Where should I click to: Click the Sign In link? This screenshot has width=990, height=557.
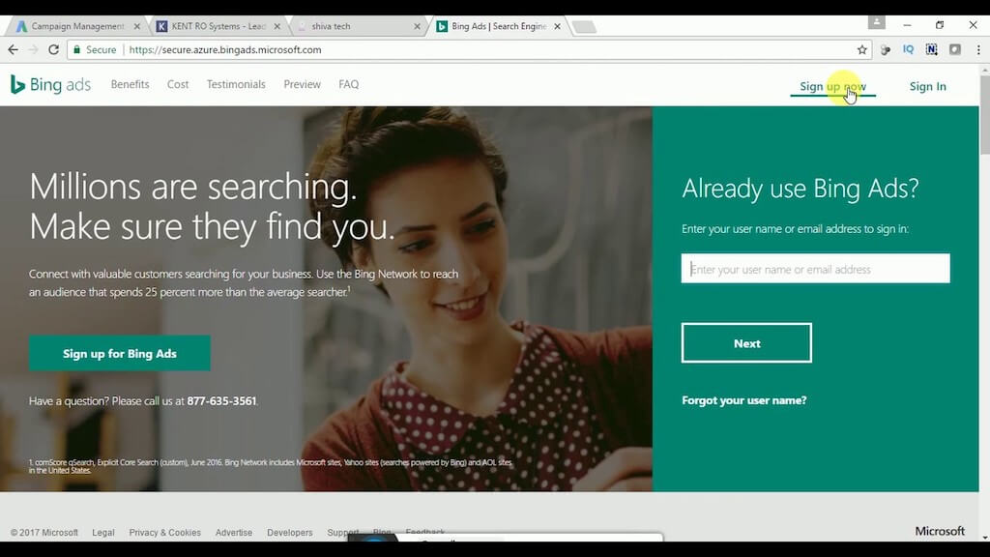coord(927,86)
